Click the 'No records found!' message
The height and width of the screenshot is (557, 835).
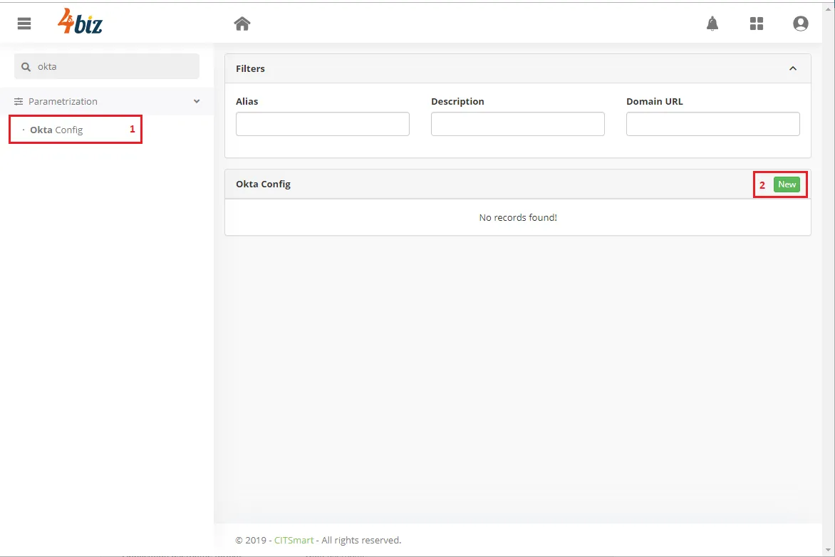click(x=518, y=217)
